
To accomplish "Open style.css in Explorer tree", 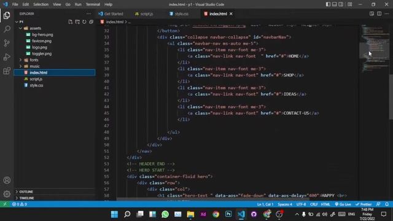I will (36, 85).
